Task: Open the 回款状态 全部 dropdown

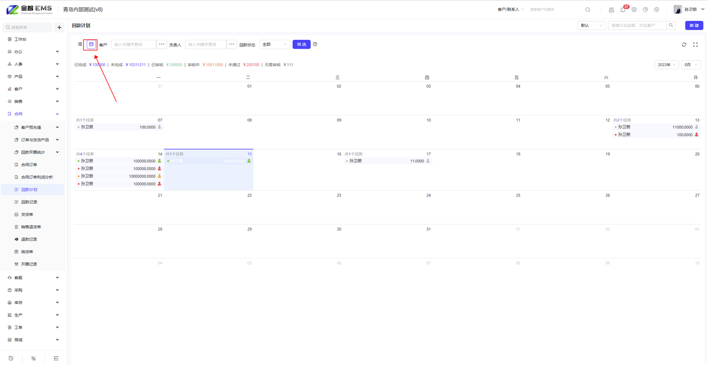Action: click(x=275, y=44)
